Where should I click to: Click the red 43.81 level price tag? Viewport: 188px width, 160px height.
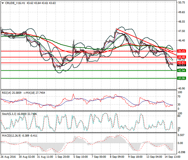coord(181,63)
